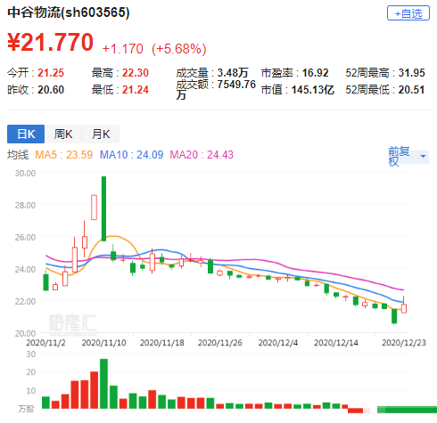The height and width of the screenshot is (423, 437).
Task: Switch to the 日K daily chart tab
Action: coord(26,134)
